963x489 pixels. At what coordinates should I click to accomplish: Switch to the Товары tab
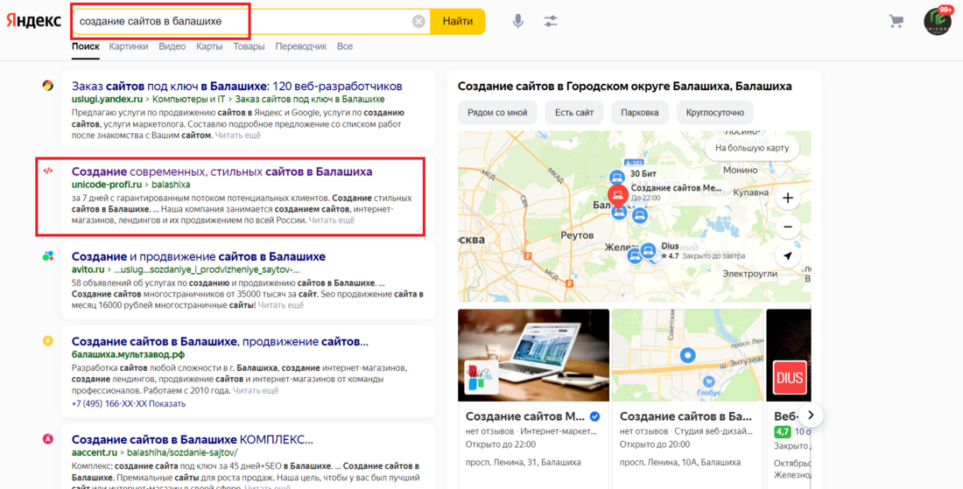249,46
